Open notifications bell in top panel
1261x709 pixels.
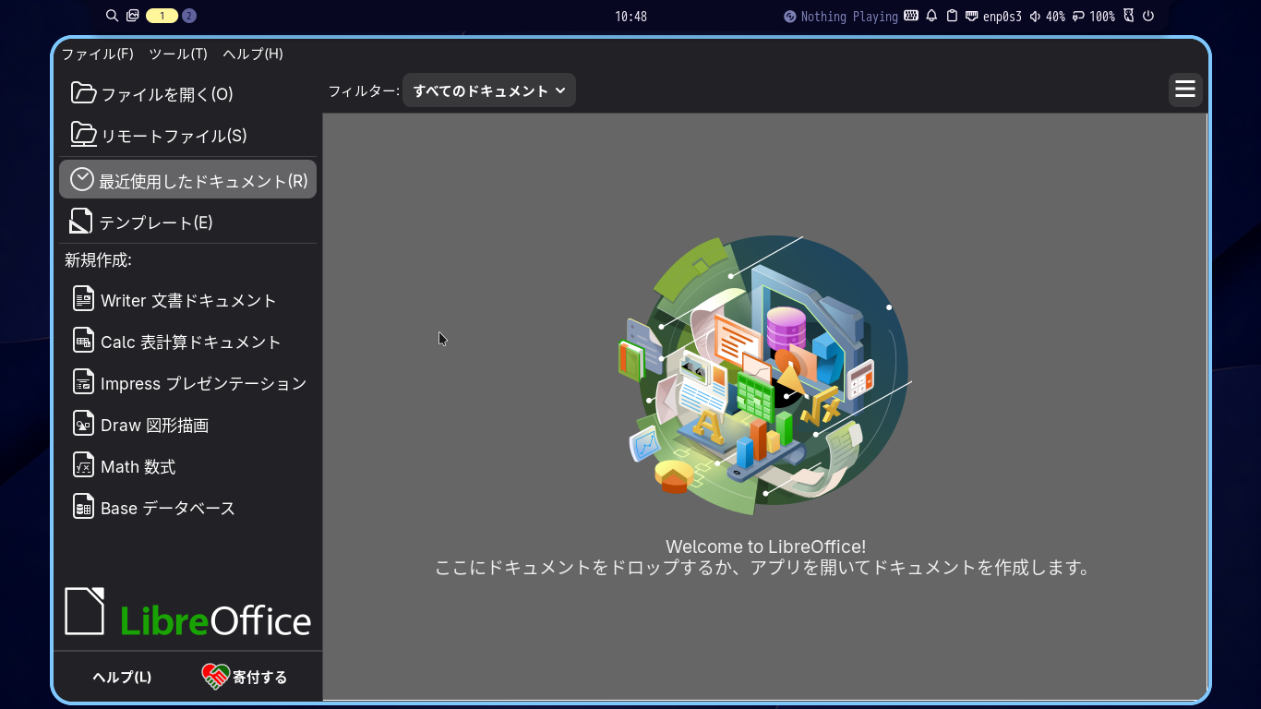[931, 16]
